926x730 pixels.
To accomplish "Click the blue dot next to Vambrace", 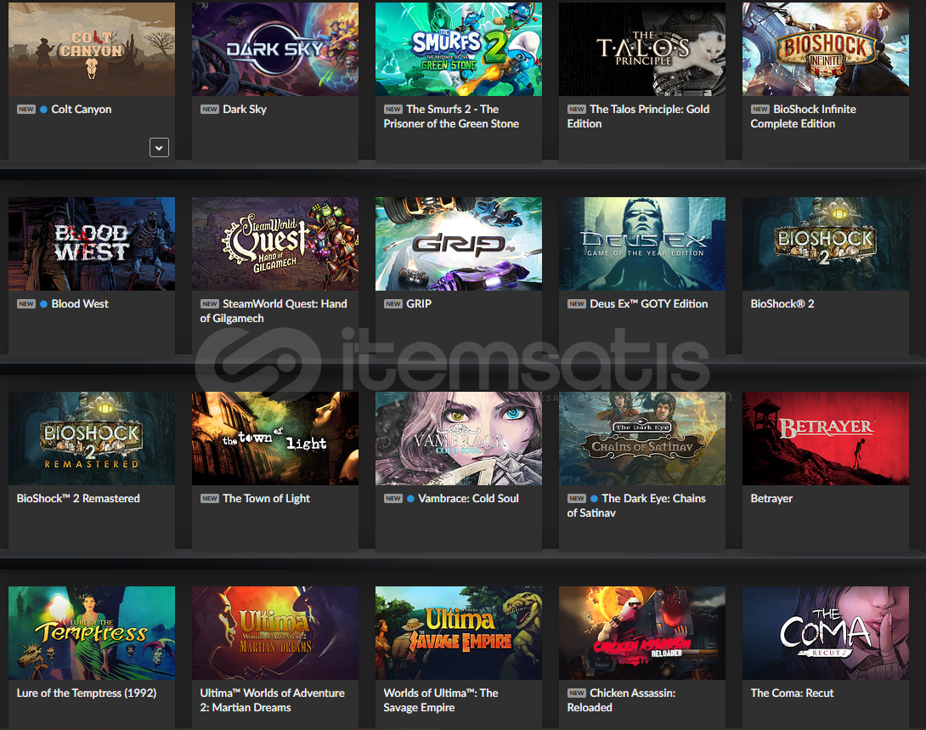I will [410, 499].
